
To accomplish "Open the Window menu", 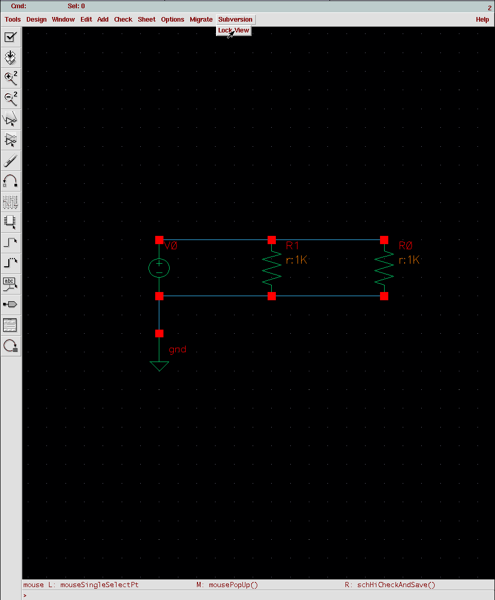I will click(x=63, y=20).
